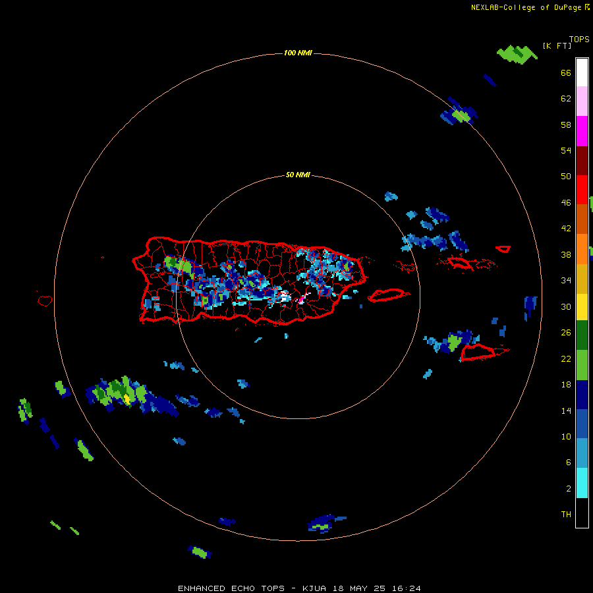Click the KJUA radar station identifier
593x593 pixels.
coord(316,588)
